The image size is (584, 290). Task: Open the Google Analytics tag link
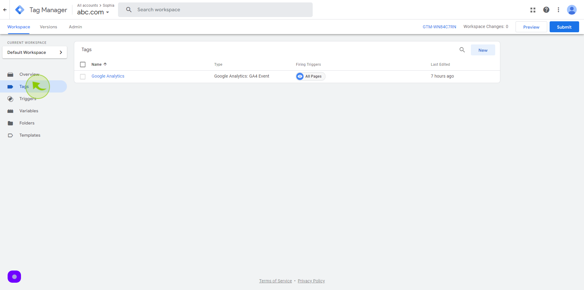(108, 76)
